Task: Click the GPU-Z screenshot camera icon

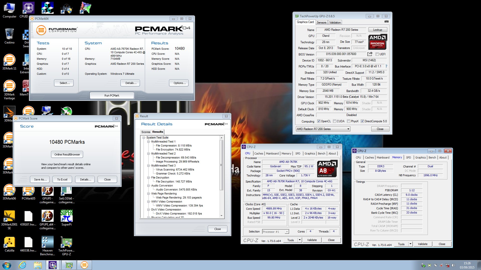Action: [x=387, y=22]
